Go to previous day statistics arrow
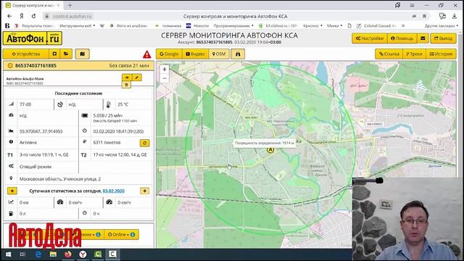464x261 pixels. point(12,191)
